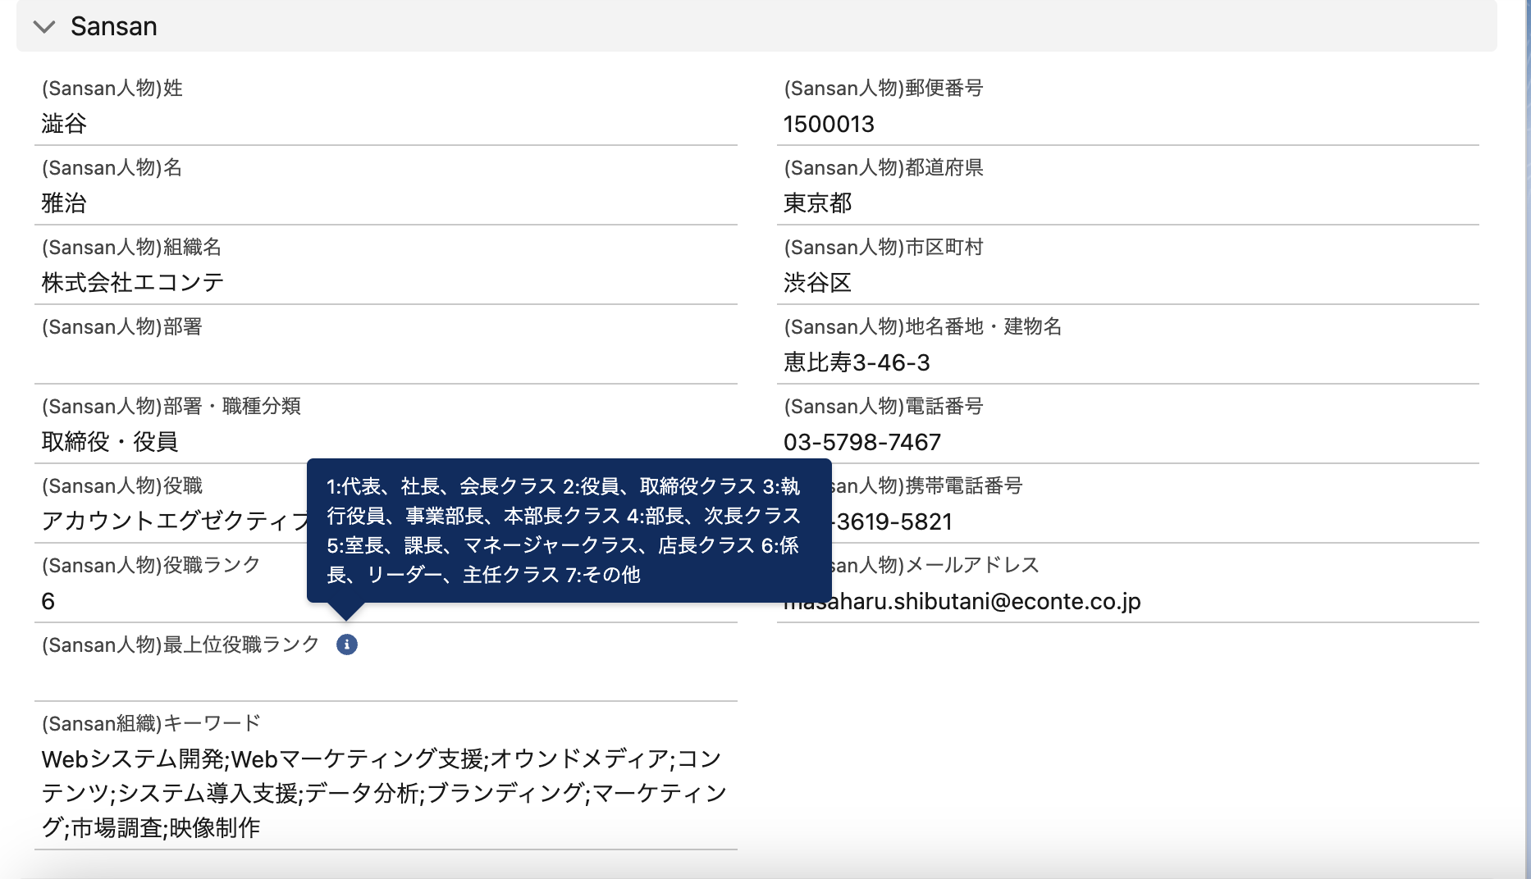Click the keywords text starting Webシステム開発
1531x879 pixels.
(x=384, y=793)
